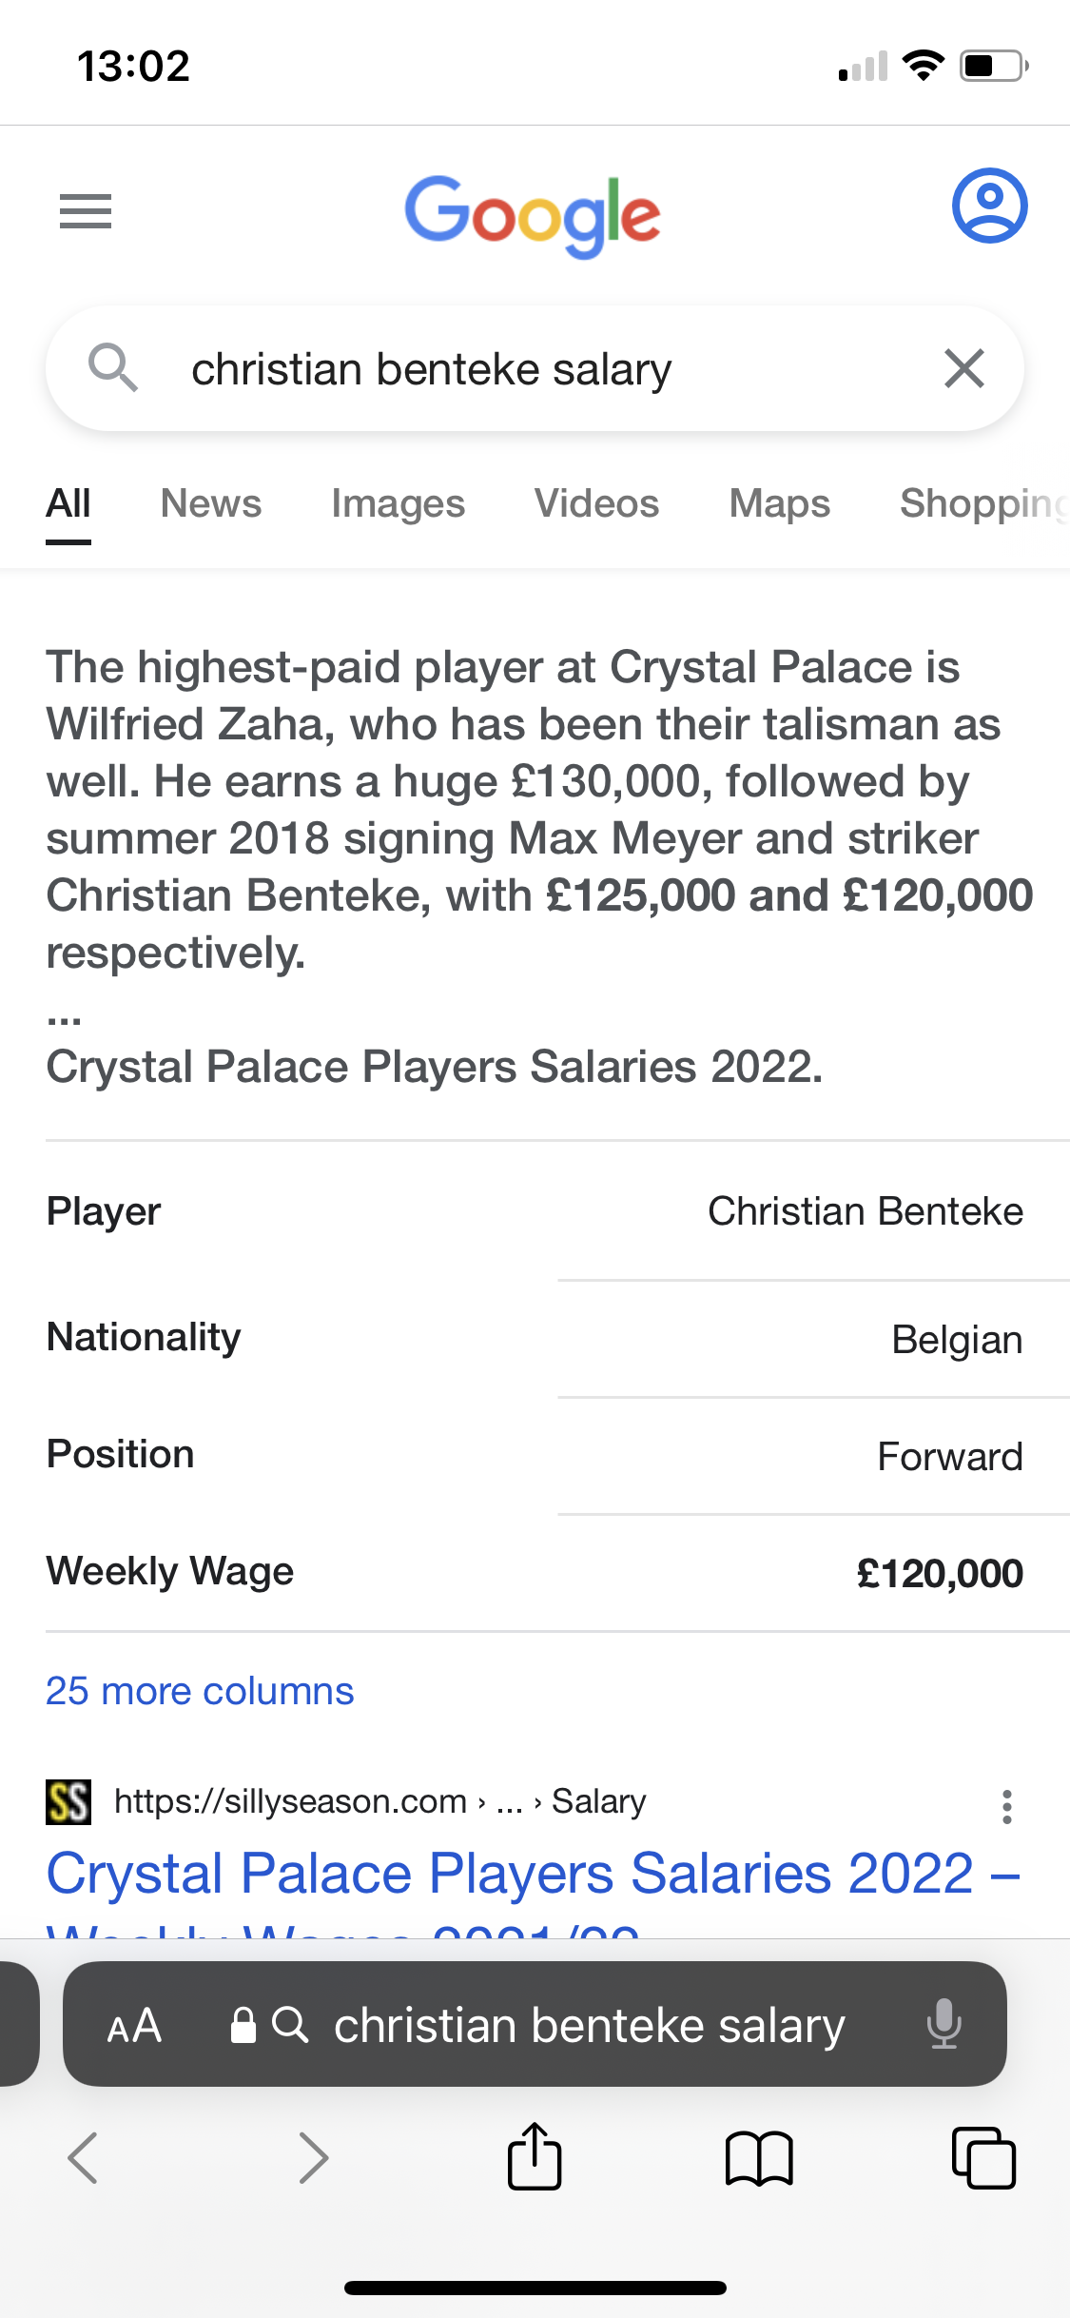Tap the magnifier icon in search box
1070x2318 pixels.
tap(113, 368)
